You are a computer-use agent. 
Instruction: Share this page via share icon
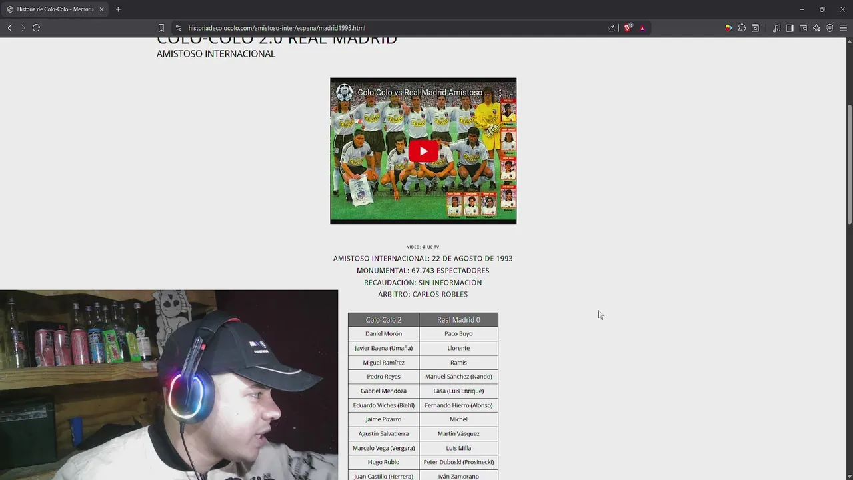click(611, 28)
